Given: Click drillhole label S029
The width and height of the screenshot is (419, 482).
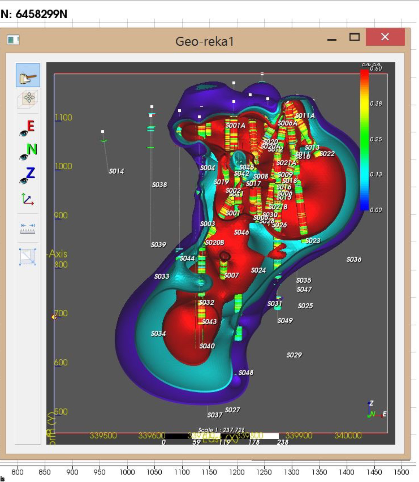Looking at the screenshot, I should pyautogui.click(x=294, y=355).
